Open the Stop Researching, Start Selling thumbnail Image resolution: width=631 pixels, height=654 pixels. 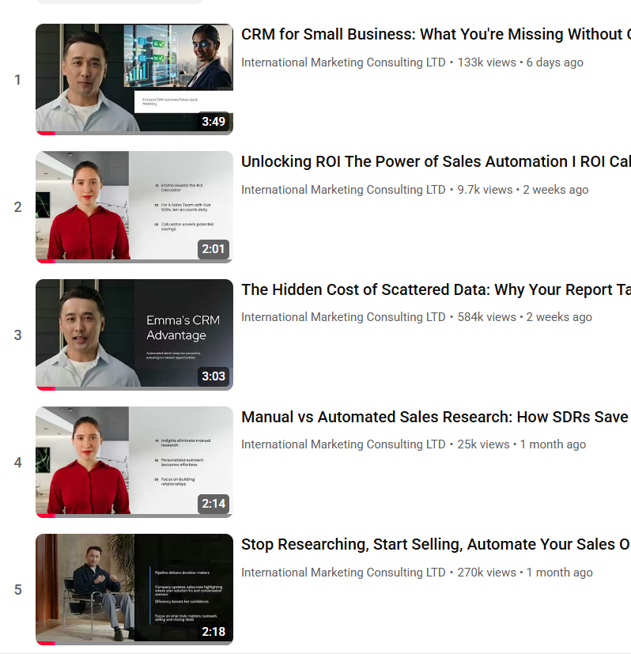[134, 589]
